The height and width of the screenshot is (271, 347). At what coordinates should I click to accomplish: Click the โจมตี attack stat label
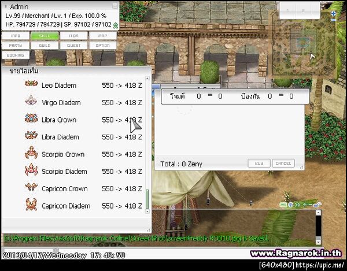point(178,96)
